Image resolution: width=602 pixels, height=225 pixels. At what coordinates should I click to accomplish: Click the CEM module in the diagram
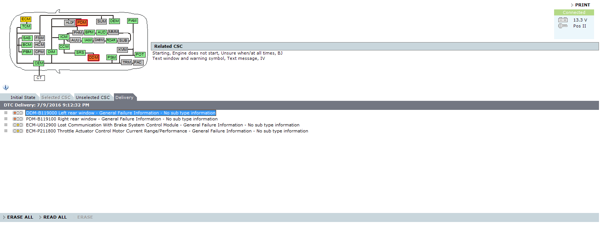(39, 63)
